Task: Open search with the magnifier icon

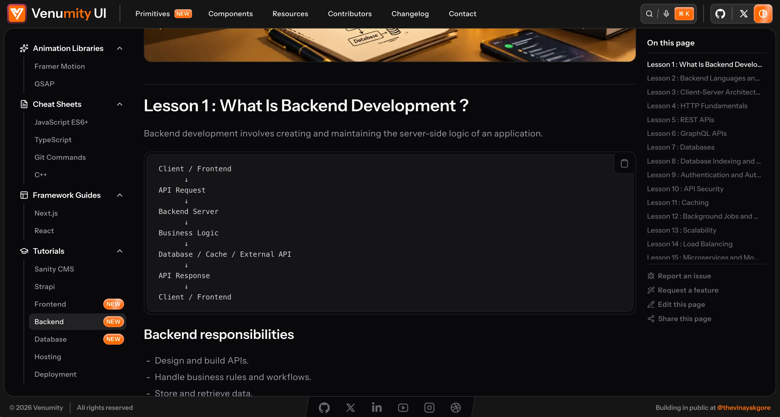Action: click(649, 14)
